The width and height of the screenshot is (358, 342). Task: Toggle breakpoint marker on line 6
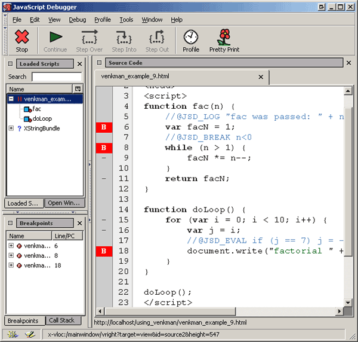point(104,127)
